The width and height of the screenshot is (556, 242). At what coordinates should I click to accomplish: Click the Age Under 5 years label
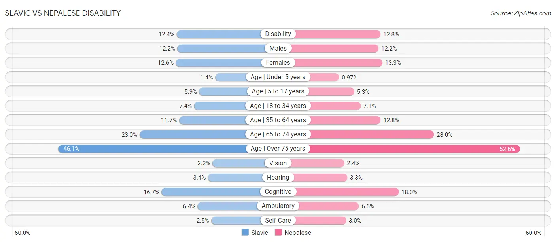[278, 77]
